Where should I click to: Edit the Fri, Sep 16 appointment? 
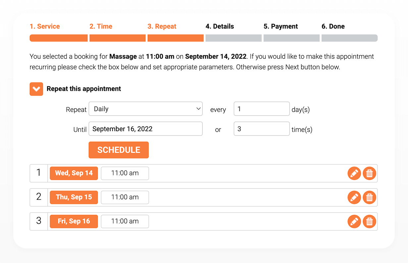pyautogui.click(x=354, y=221)
